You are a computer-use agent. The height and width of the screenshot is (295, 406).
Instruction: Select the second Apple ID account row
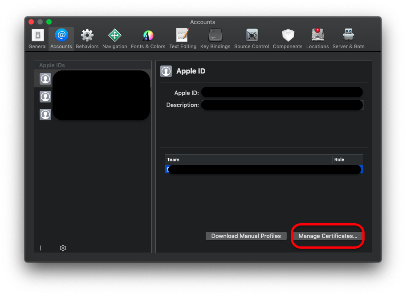(93, 96)
